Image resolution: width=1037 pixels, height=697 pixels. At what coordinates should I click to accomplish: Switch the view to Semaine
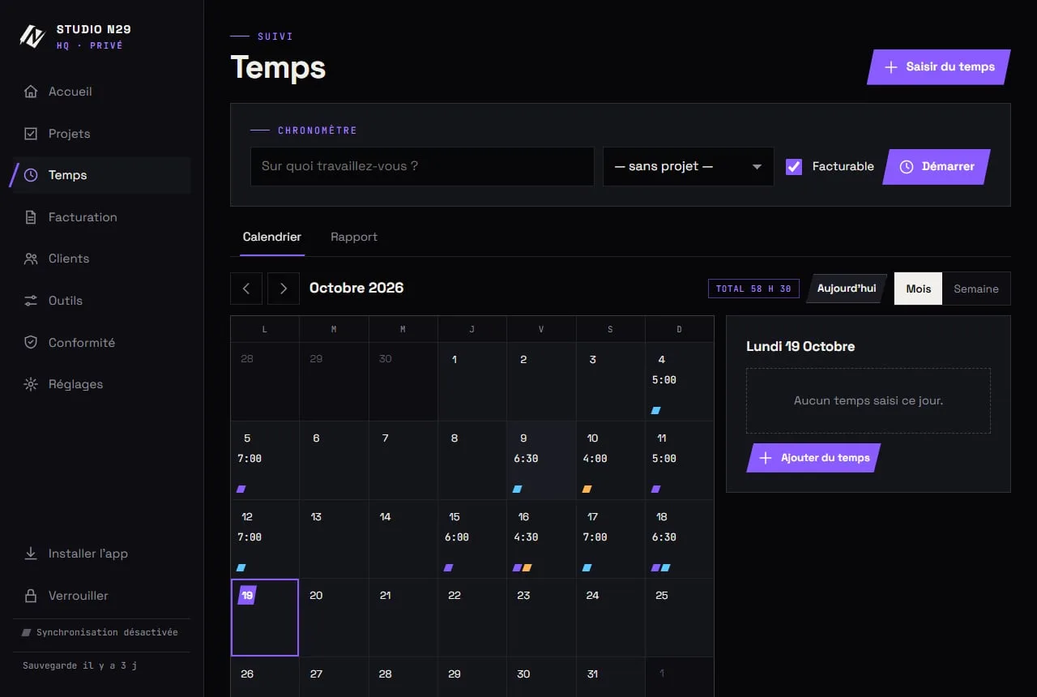976,289
